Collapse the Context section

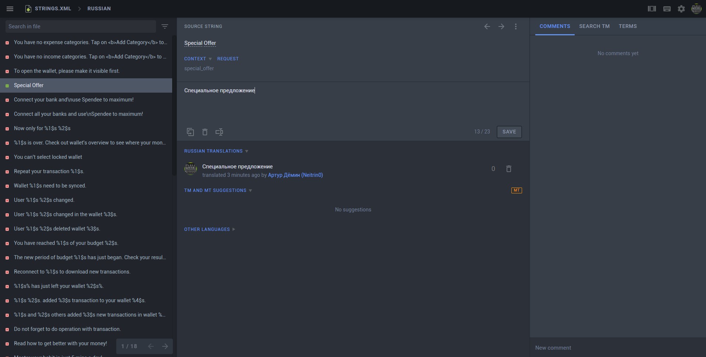pos(198,59)
